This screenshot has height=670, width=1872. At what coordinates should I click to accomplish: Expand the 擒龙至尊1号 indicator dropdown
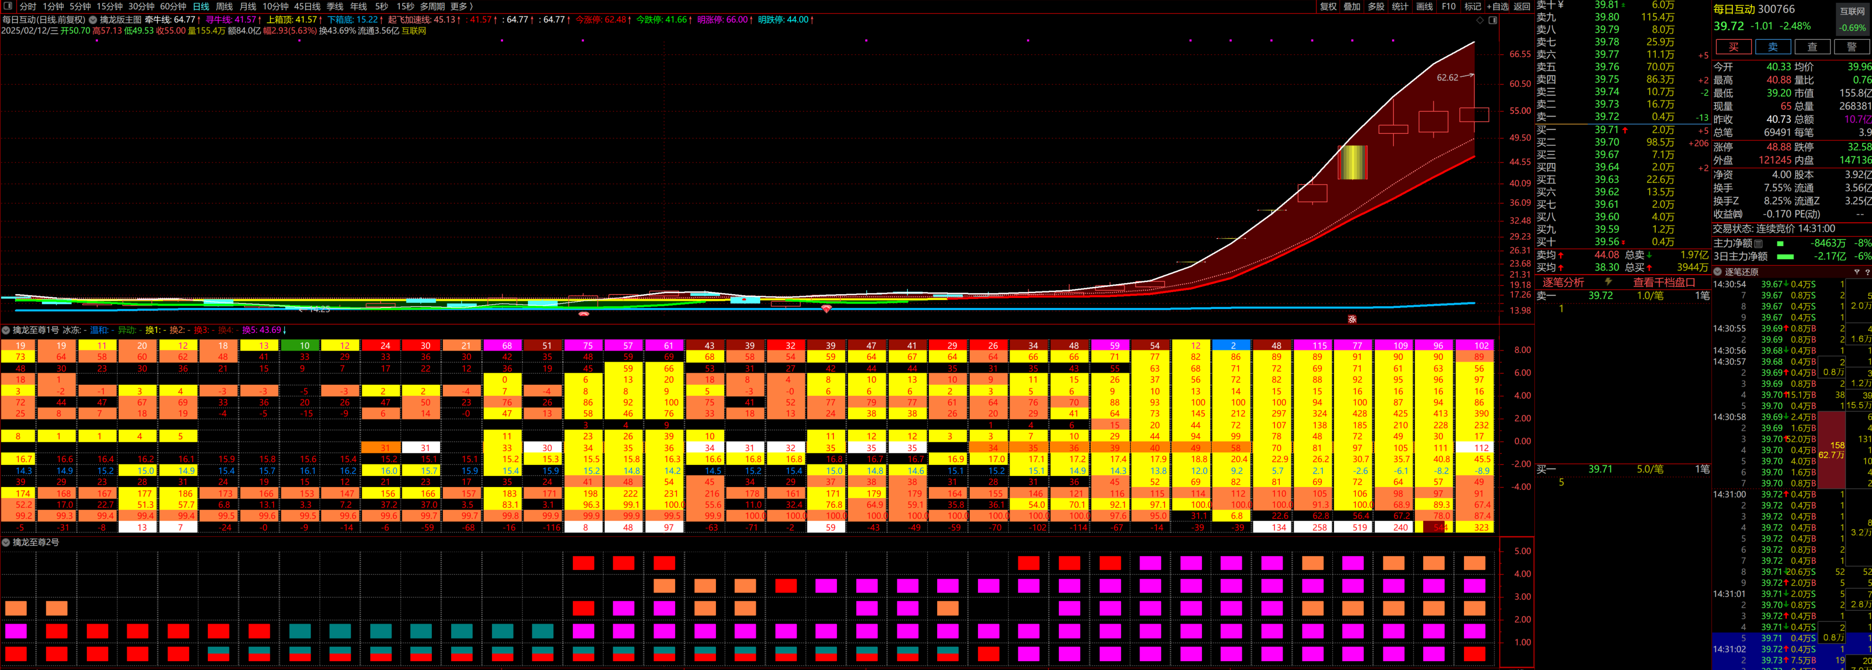tap(7, 330)
